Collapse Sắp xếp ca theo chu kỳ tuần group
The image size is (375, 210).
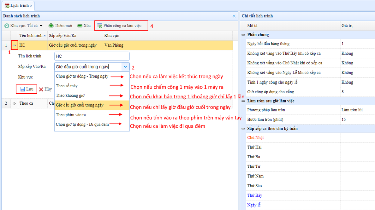click(x=243, y=129)
